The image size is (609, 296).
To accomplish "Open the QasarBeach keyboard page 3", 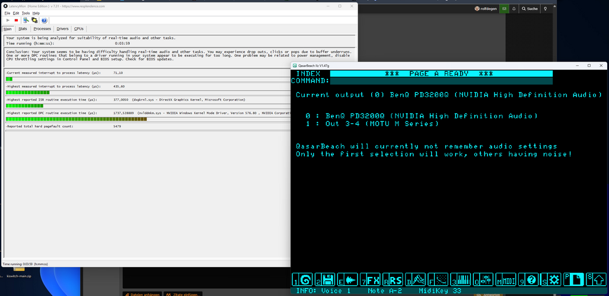I will click(x=461, y=279).
